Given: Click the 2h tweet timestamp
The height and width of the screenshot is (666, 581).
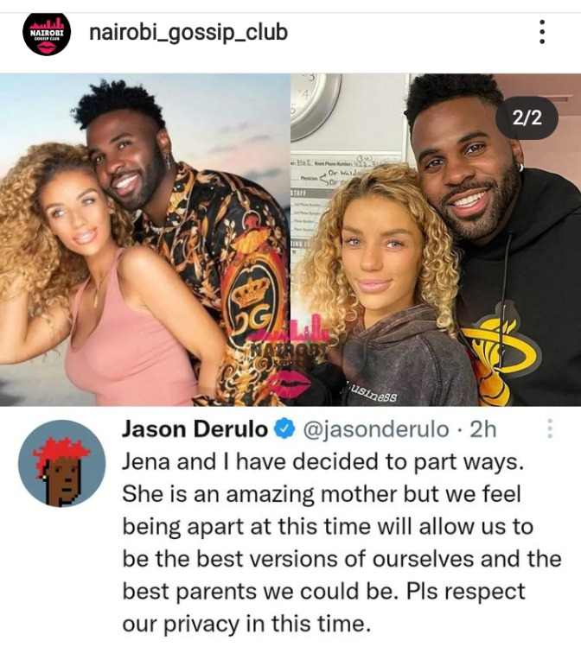Looking at the screenshot, I should 483,429.
